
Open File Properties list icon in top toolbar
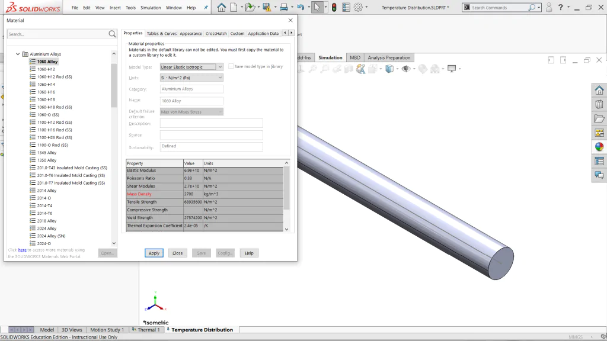point(346,7)
